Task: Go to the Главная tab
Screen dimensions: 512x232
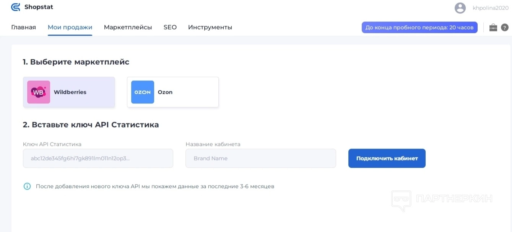Action: [x=24, y=27]
